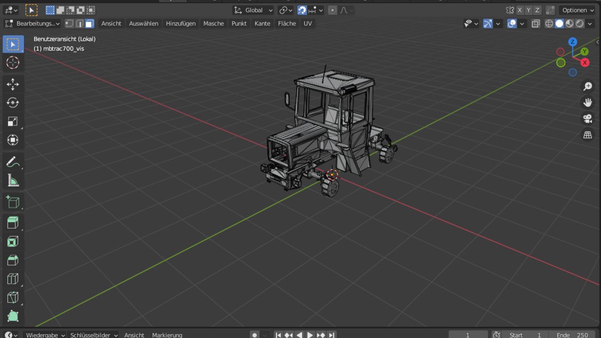Enable edge select mode
This screenshot has height=338, width=601.
pos(79,23)
